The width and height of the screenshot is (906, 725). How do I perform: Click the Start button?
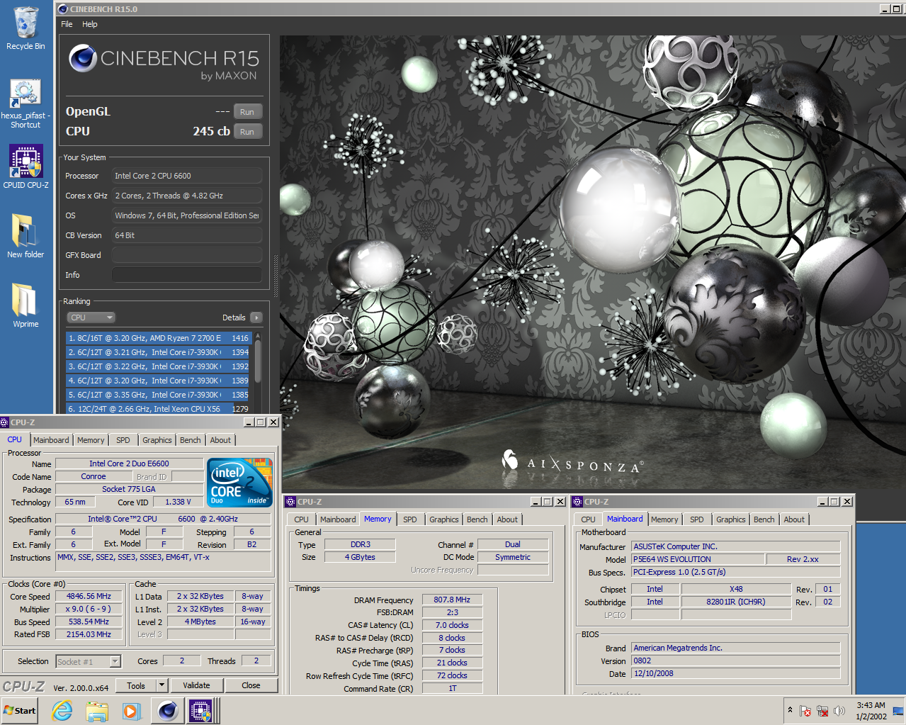coord(19,710)
